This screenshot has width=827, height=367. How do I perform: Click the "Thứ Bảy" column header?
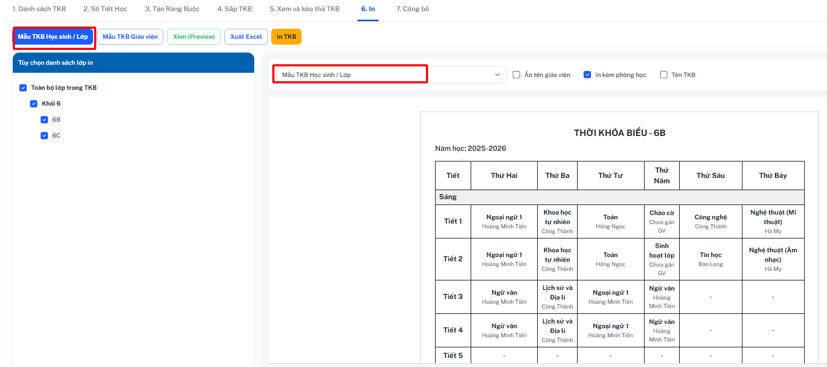(773, 175)
